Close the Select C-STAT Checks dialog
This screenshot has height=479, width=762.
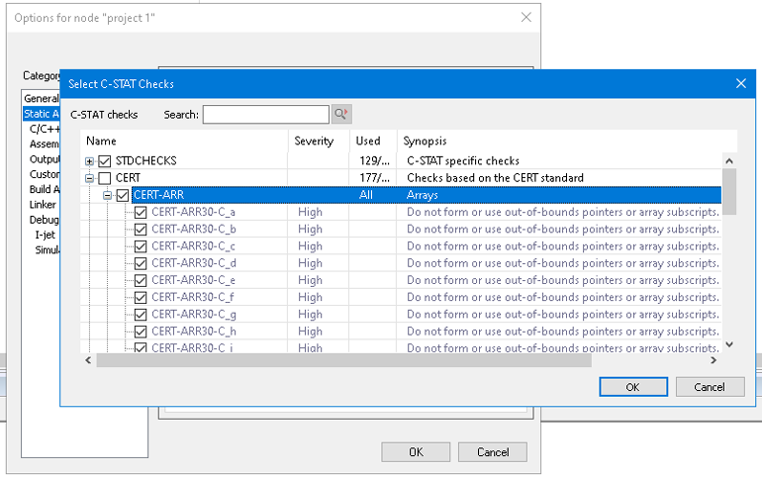[740, 84]
